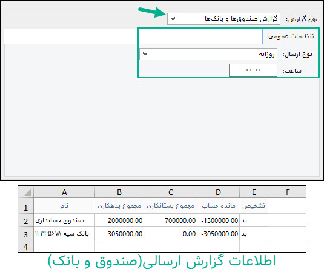Click the مانده حساب header cell
The image size is (324, 272).
pos(219,206)
